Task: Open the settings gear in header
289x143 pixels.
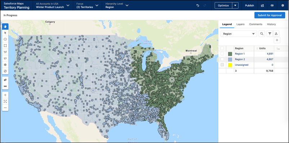Action: pyautogui.click(x=283, y=5)
